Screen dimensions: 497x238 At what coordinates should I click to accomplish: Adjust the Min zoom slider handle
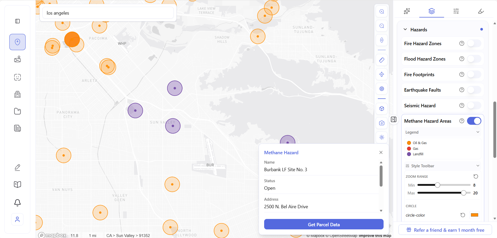[438, 185]
